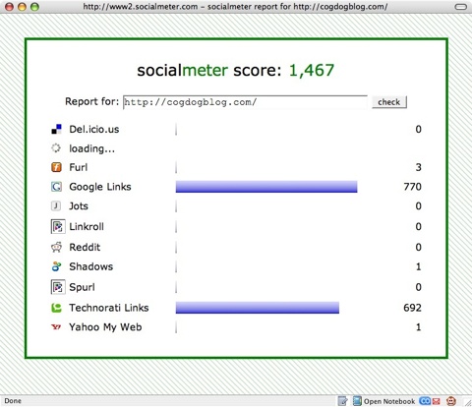The image size is (472, 407).
Task: Click the red Yahoo My Web icon
Action: tap(56, 326)
